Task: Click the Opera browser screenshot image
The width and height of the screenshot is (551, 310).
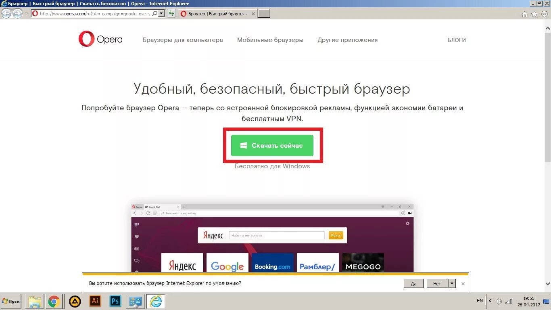Action: (272, 237)
